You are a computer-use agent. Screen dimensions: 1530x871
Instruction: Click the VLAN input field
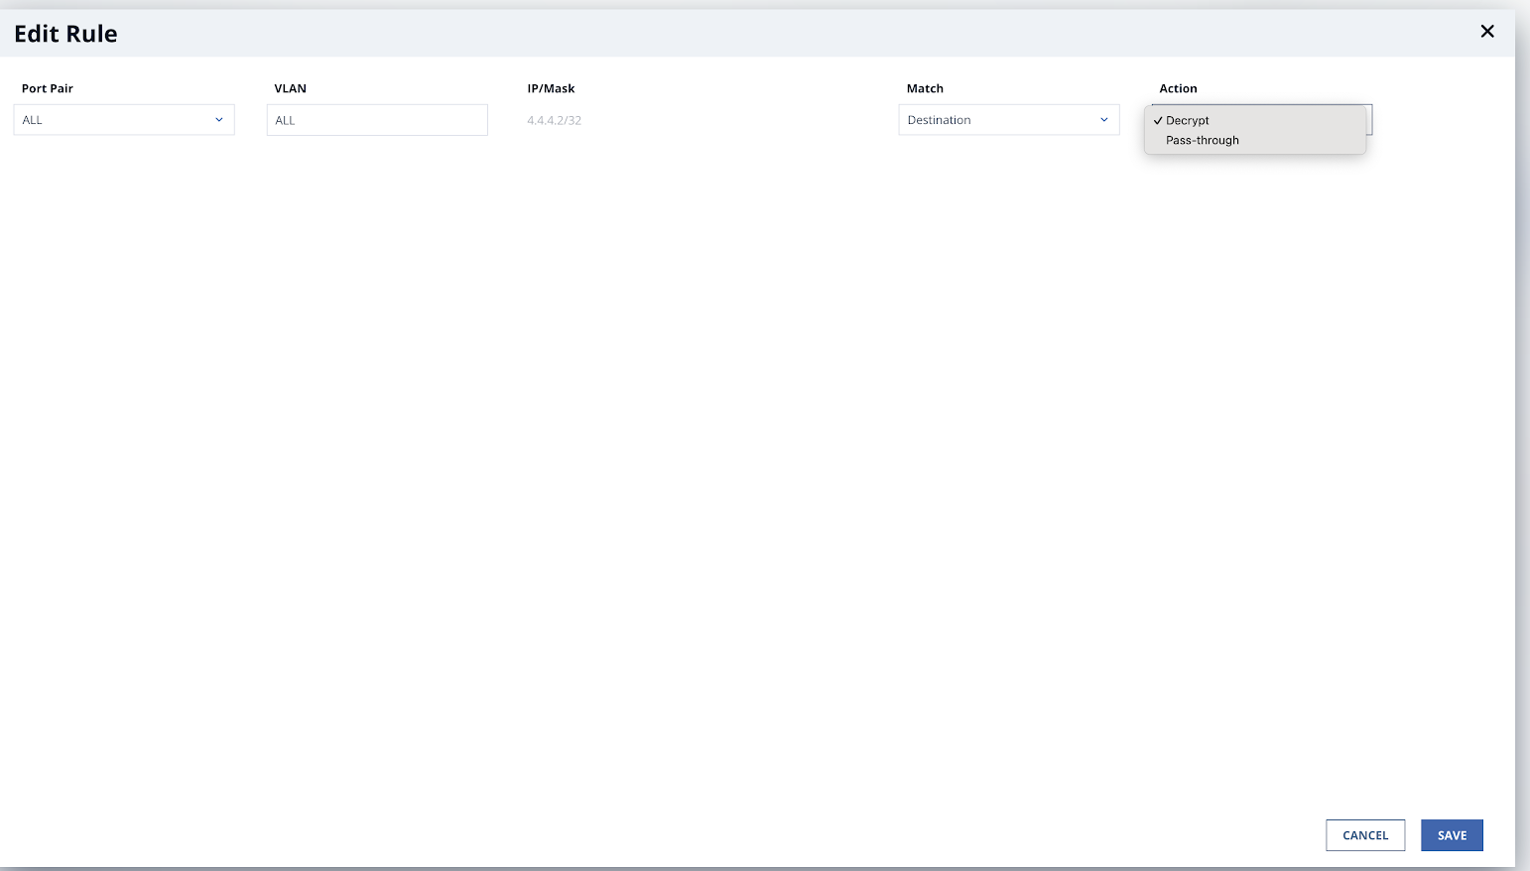pos(377,120)
